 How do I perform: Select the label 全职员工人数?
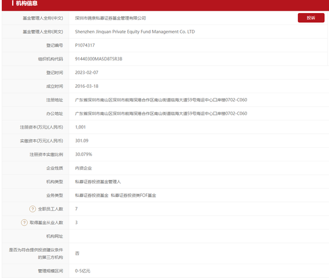click(50, 209)
